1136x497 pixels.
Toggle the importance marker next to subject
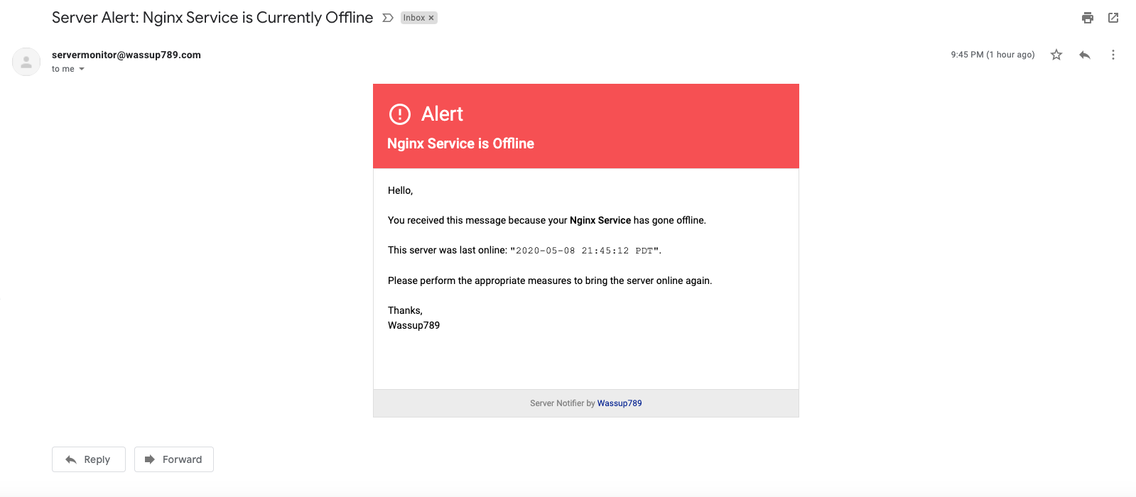click(388, 18)
